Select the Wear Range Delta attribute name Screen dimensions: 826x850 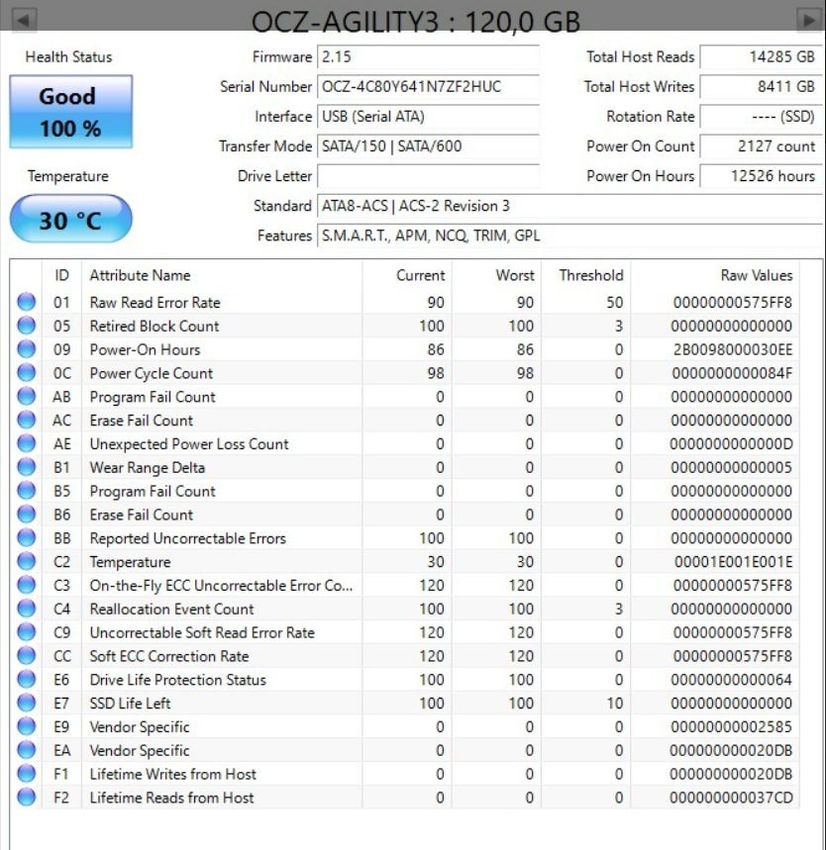147,467
